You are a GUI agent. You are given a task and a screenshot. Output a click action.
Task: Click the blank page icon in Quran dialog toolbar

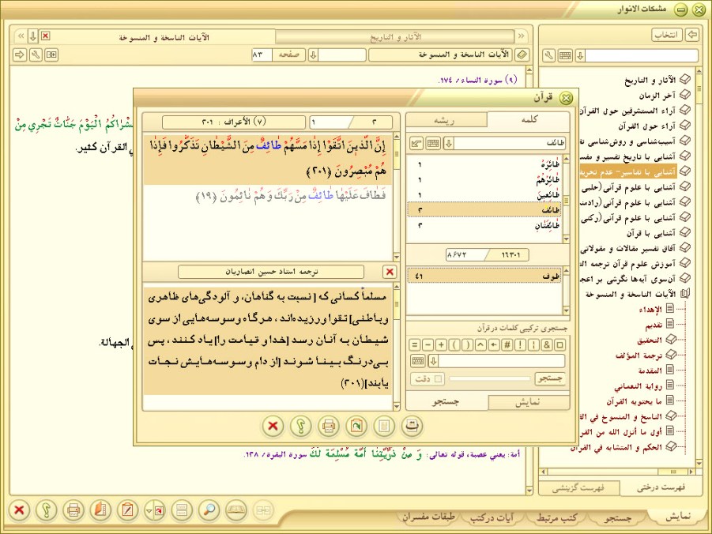384,426
